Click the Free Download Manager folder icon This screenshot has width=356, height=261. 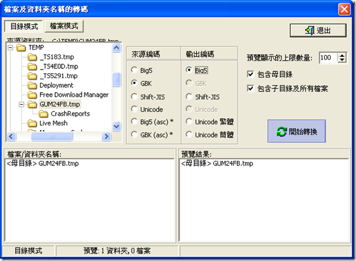click(x=32, y=94)
